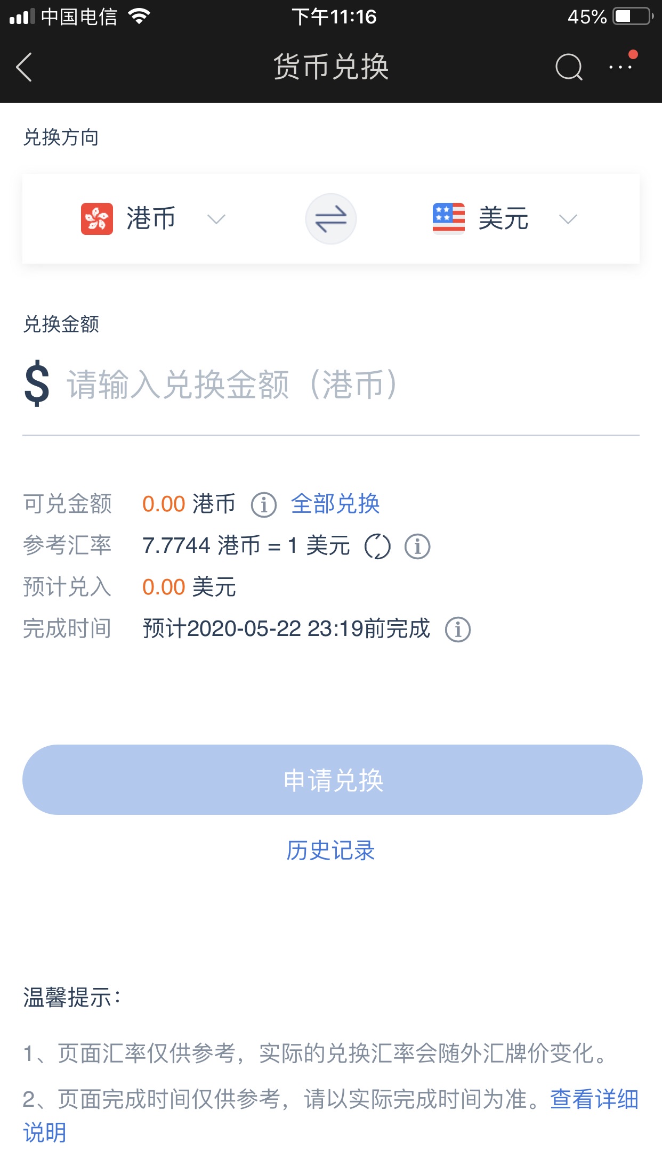
Task: Refresh the reference exchange rate
Action: point(377,546)
